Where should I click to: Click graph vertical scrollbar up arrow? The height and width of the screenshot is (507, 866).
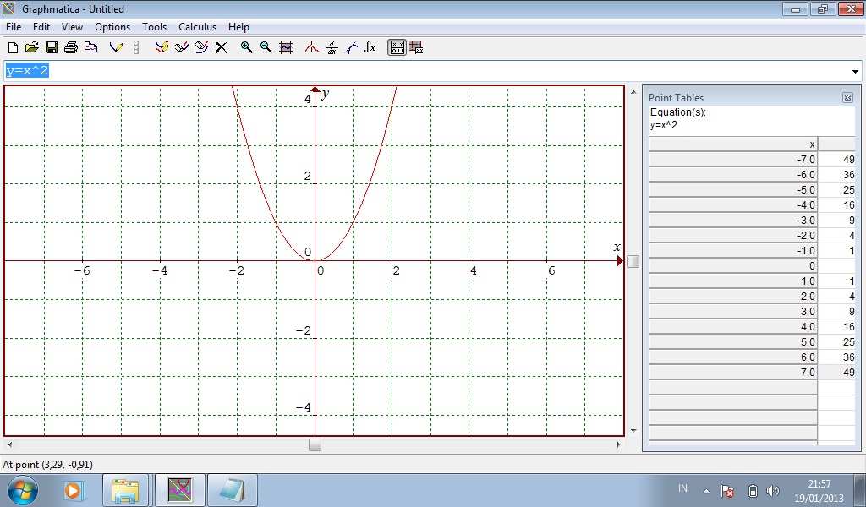633,91
